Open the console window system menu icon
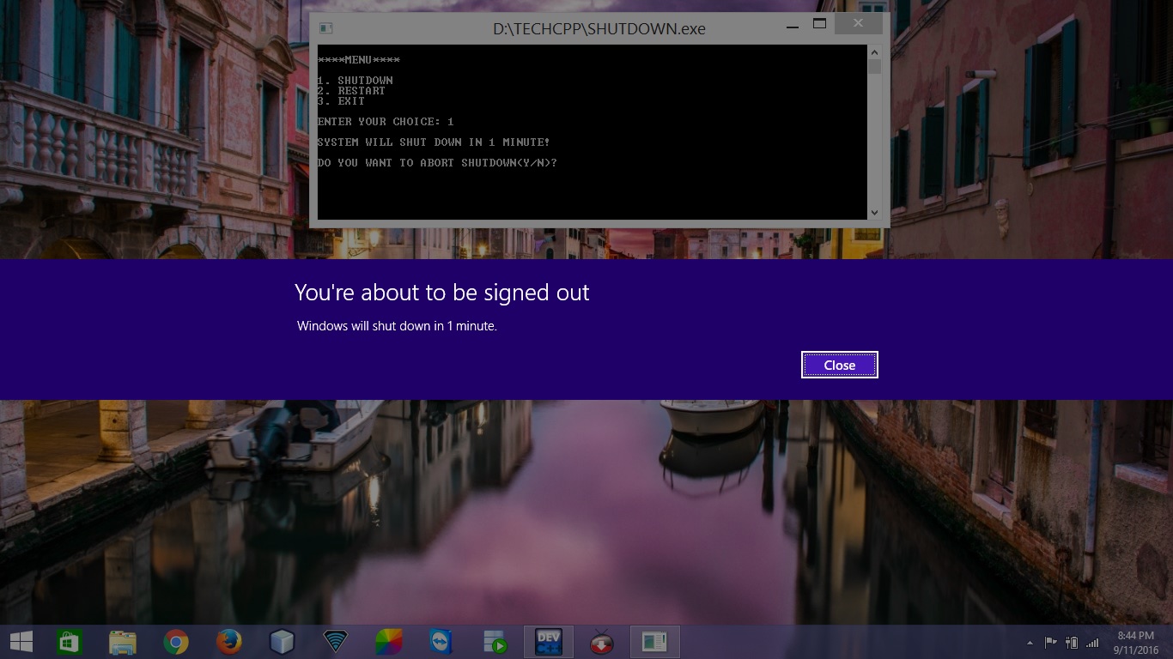 [325, 27]
